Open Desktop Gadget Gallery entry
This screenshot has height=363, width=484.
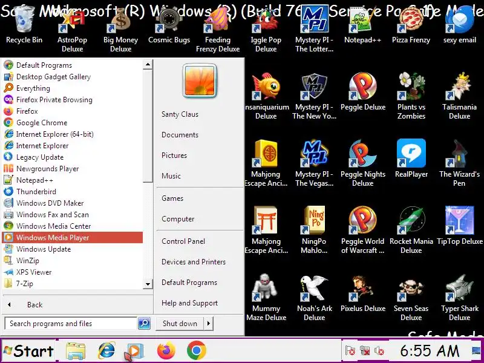pyautogui.click(x=73, y=77)
